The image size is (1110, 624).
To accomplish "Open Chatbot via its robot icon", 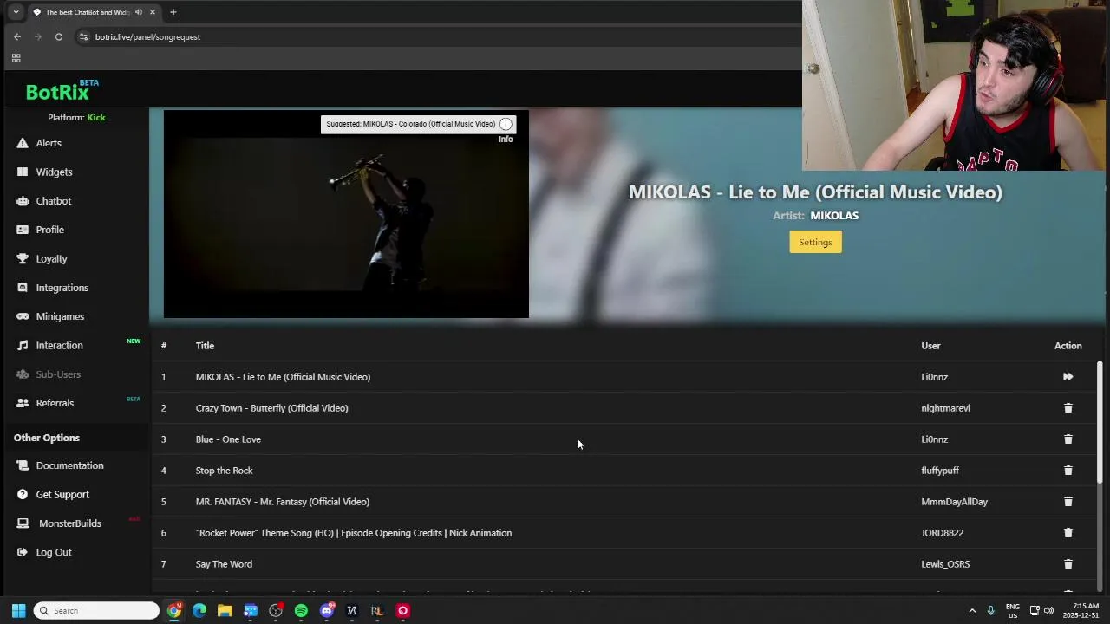I will (23, 201).
